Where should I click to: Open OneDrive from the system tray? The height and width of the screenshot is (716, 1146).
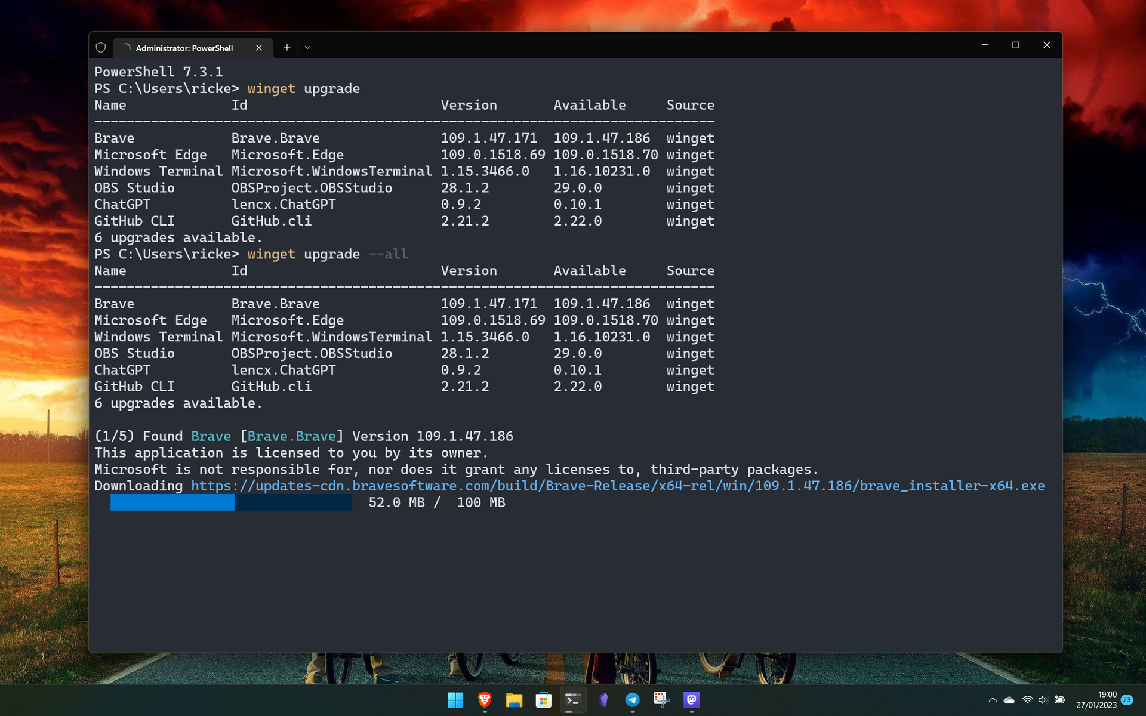1009,700
